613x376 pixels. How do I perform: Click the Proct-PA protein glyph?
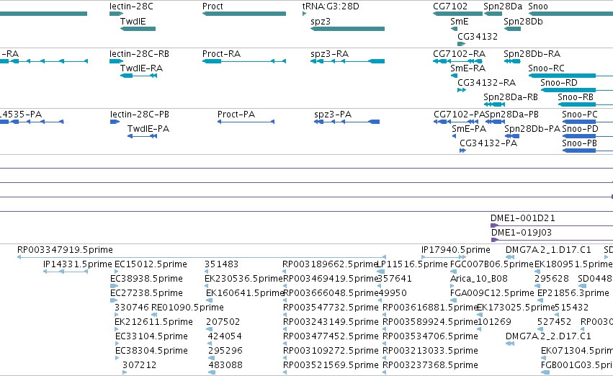[246, 122]
